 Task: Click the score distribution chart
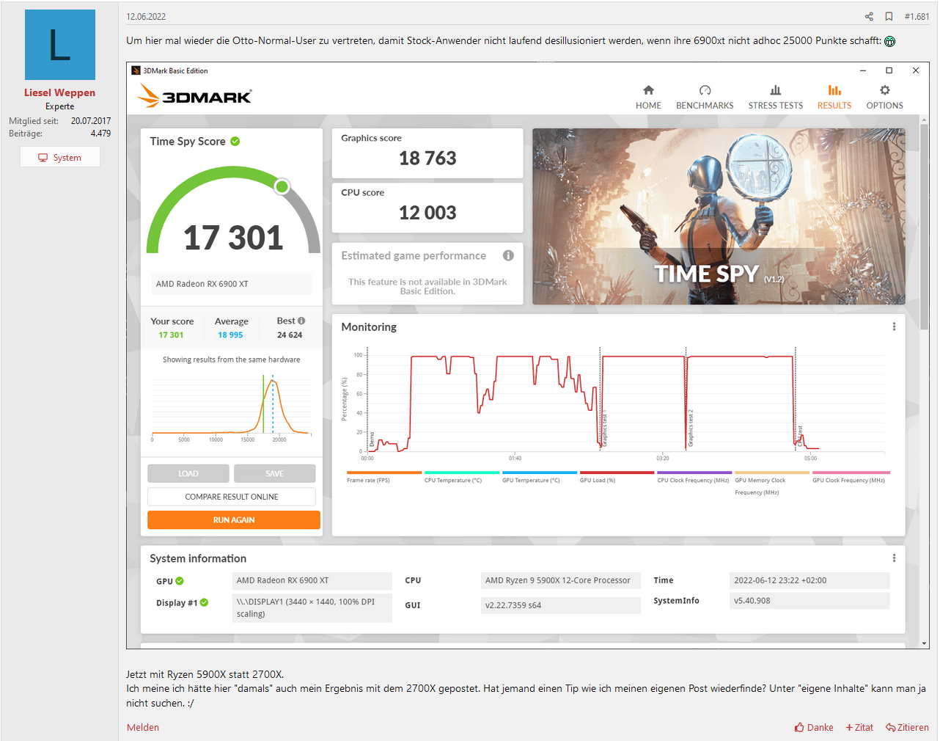[232, 407]
